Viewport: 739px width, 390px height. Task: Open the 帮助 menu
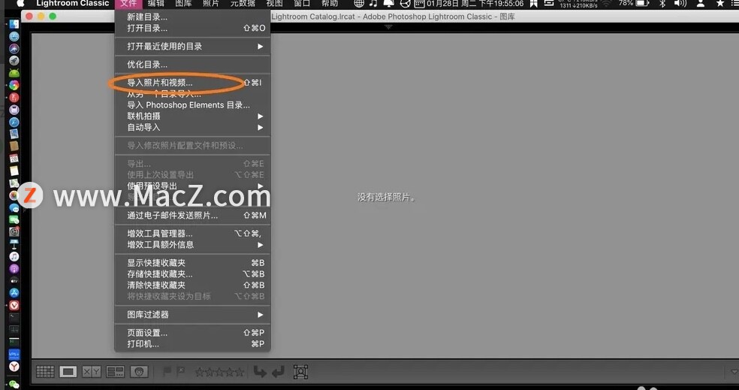(x=330, y=4)
